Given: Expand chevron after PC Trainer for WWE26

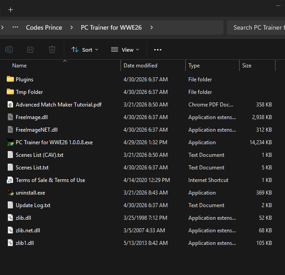Looking at the screenshot, I should pyautogui.click(x=151, y=27).
